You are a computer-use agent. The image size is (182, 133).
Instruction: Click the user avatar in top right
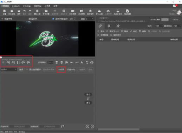tap(179, 12)
